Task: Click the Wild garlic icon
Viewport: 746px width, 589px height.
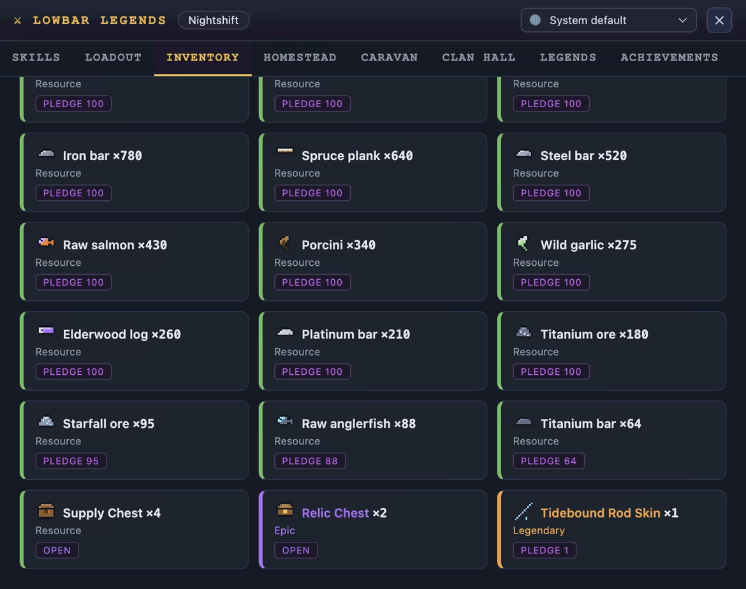Action: (524, 243)
